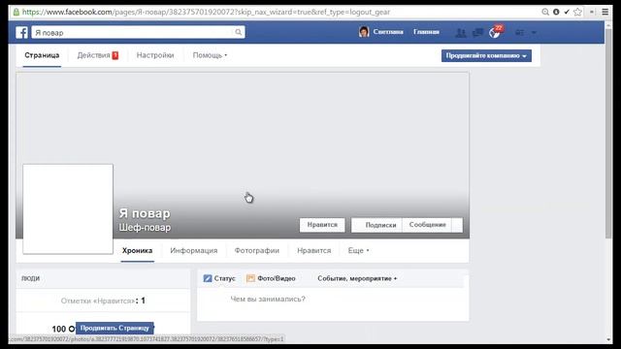The width and height of the screenshot is (621, 349).
Task: Click the vertical page scrollbar
Action: [608, 135]
